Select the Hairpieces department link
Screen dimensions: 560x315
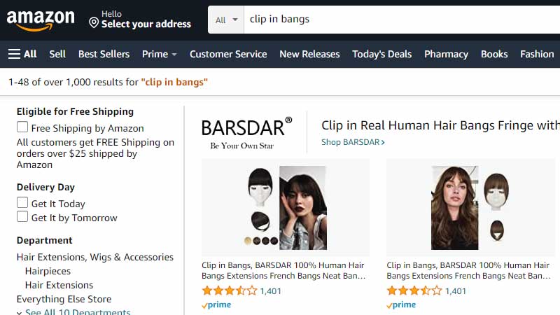pyautogui.click(x=48, y=271)
